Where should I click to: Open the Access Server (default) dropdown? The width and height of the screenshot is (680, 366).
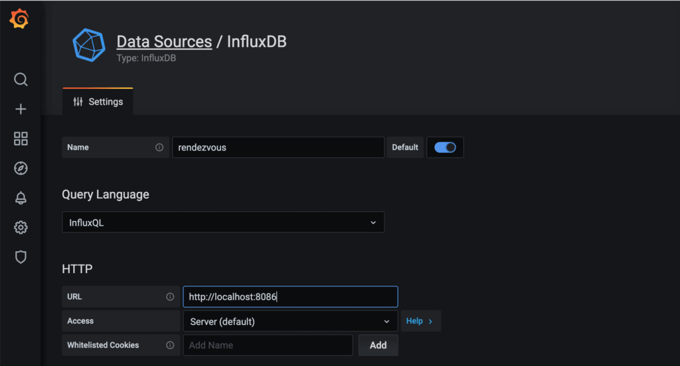pos(290,321)
